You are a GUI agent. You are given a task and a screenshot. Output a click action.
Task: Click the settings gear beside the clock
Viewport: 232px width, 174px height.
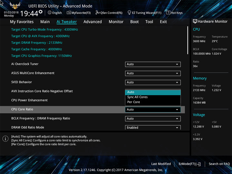click(x=41, y=12)
